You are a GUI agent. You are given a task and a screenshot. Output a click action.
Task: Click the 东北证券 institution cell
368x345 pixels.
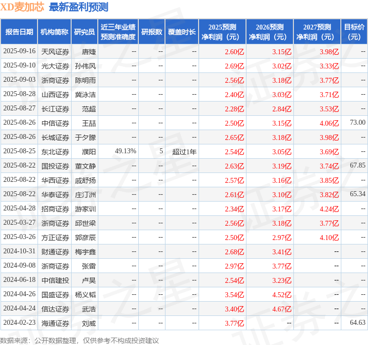pos(55,152)
